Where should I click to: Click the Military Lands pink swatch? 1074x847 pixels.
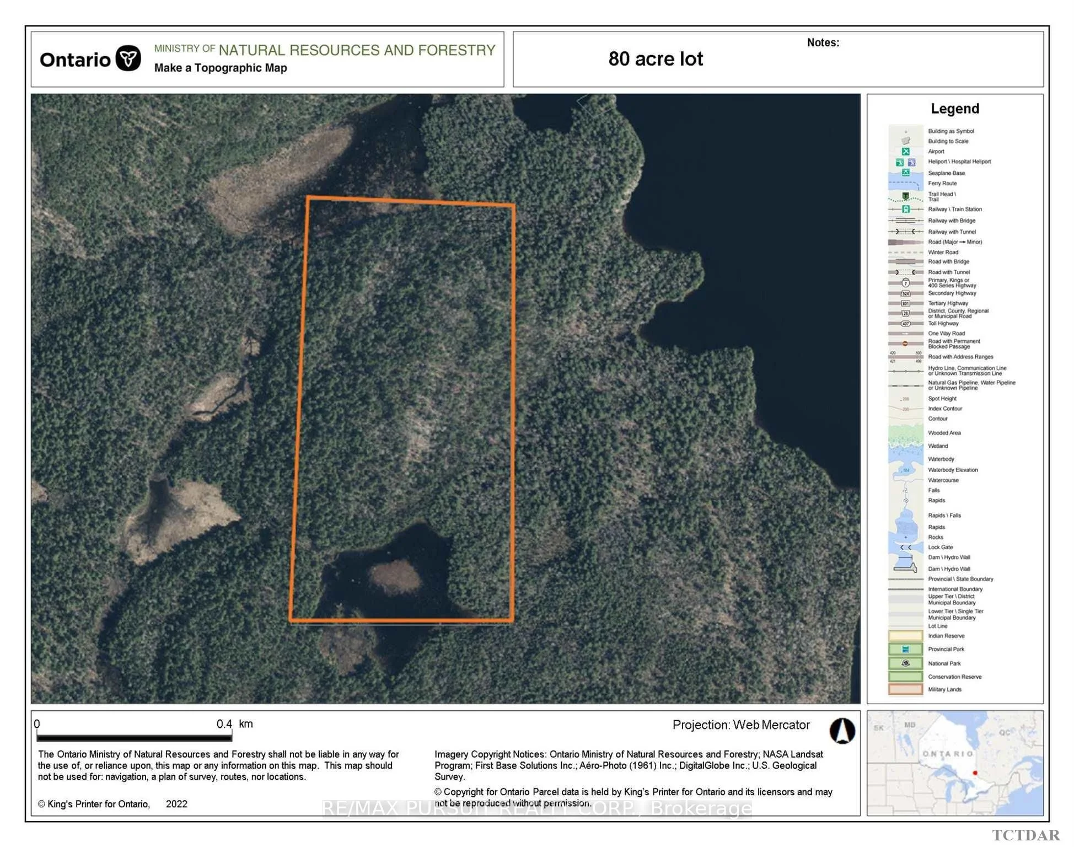pos(905,689)
